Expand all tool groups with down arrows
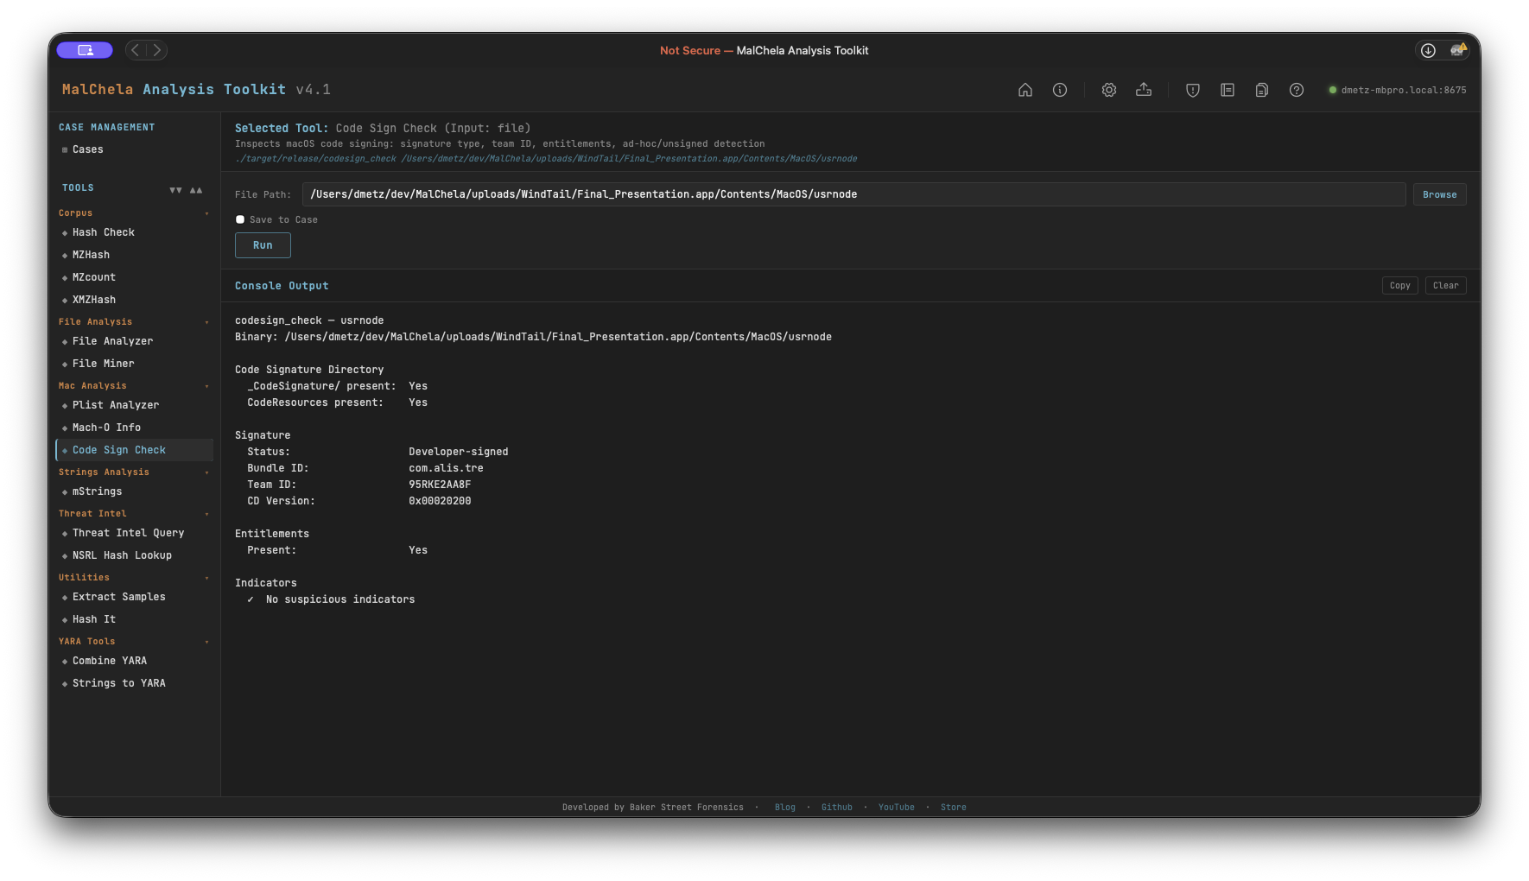 (x=175, y=190)
